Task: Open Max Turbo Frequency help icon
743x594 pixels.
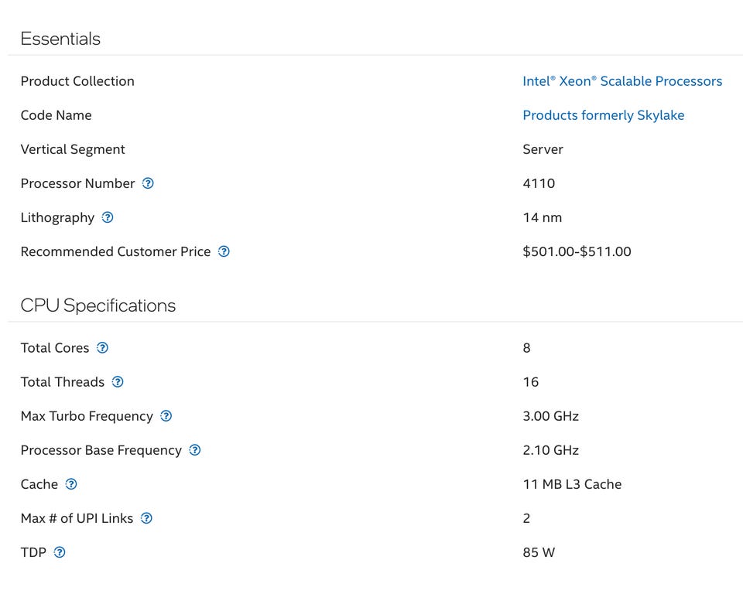Action: pyautogui.click(x=166, y=416)
